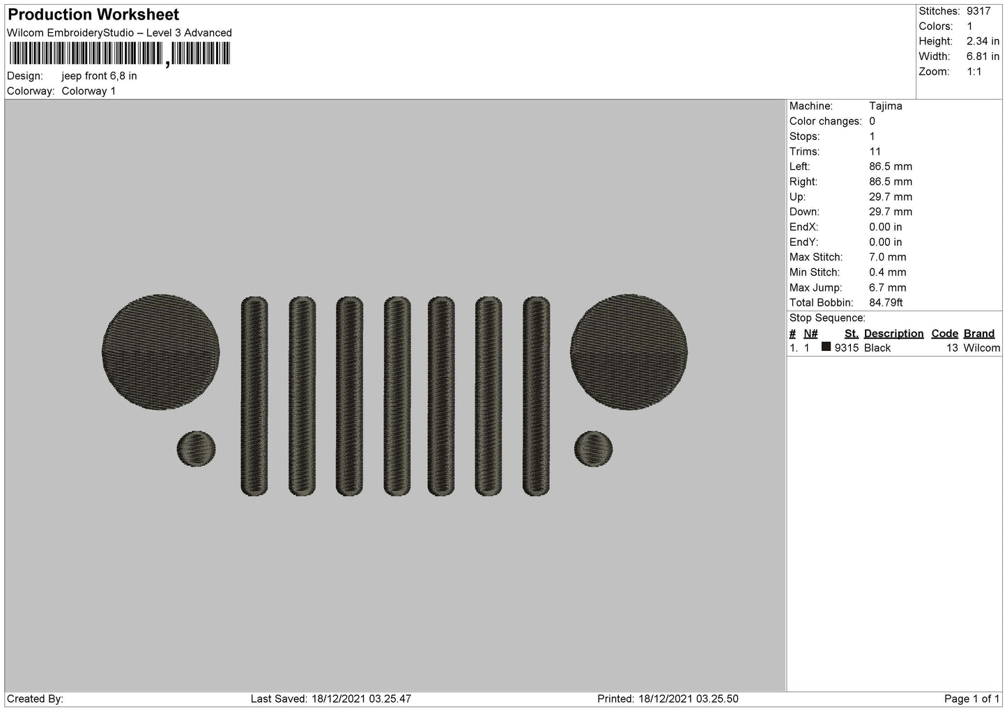The width and height of the screenshot is (1007, 711).
Task: Select the Left extent "86.5 mm" value
Action: tap(891, 166)
